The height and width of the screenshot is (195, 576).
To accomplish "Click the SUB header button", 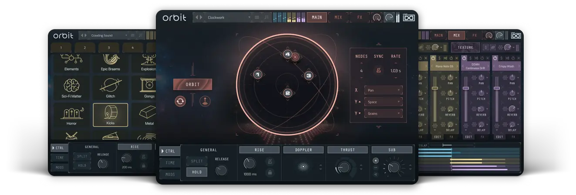I will [392, 150].
